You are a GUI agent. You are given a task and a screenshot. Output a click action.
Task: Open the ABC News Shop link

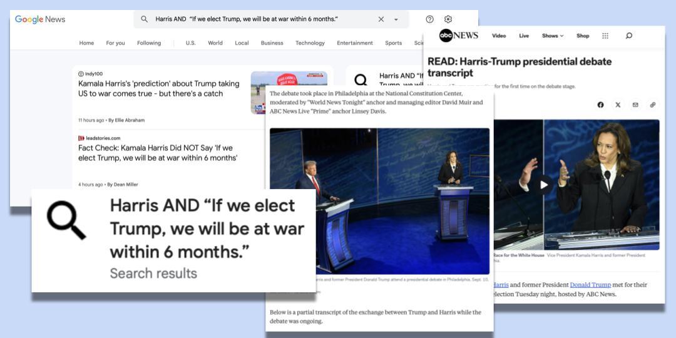pos(583,36)
